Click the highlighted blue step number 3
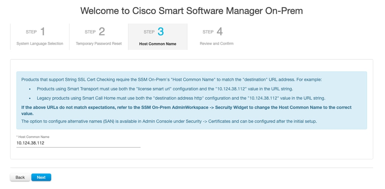The width and height of the screenshot is (385, 189). [161, 31]
